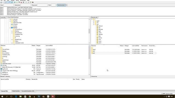Click the Password input field
175x98 pixels.
(42, 5)
